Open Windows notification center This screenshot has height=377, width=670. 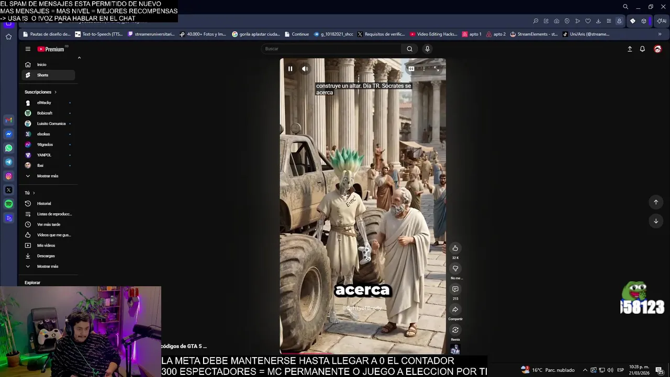coord(659,370)
